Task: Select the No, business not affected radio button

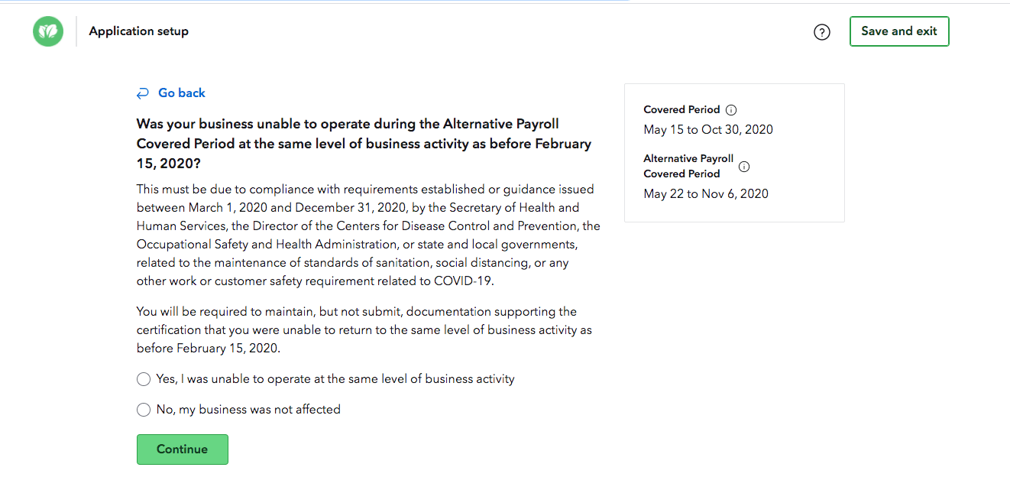Action: coord(144,410)
